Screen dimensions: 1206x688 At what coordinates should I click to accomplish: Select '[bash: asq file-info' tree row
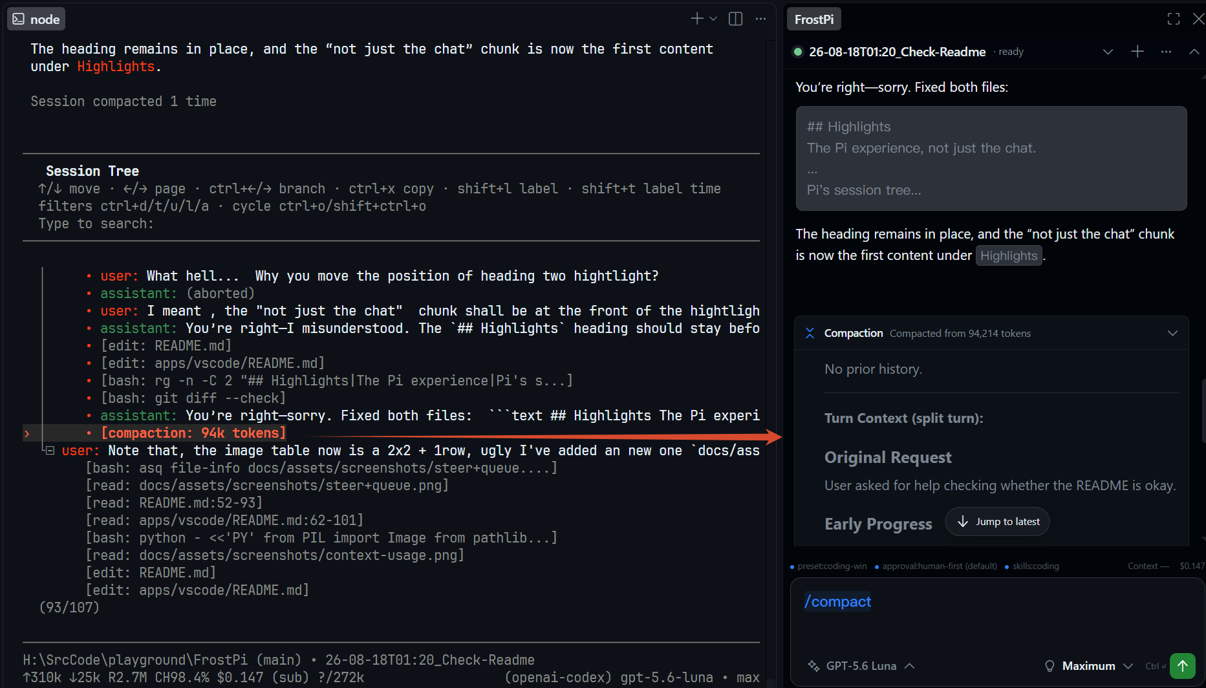(321, 468)
